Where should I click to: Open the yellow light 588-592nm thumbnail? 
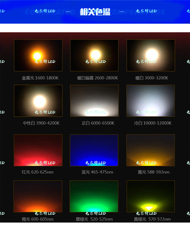pos(151,150)
